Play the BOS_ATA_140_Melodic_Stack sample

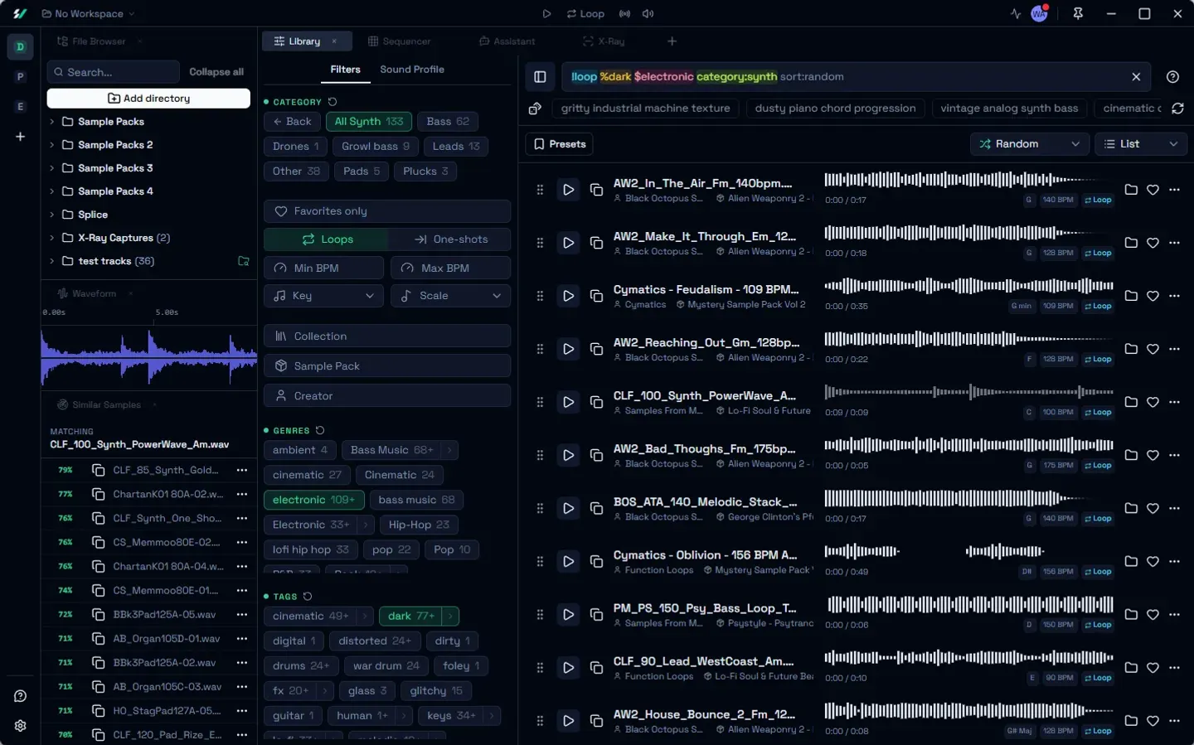click(568, 508)
